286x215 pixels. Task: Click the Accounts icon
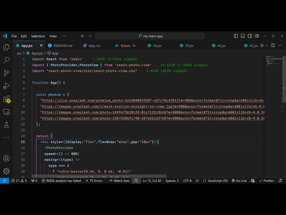6,158
